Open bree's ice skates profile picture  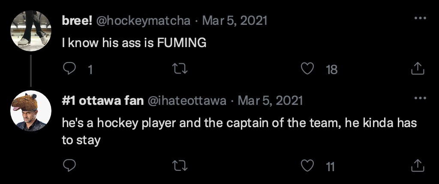pos(30,31)
